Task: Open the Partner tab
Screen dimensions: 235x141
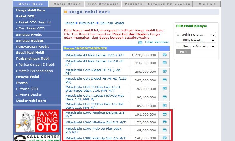Action: pyautogui.click(x=134, y=4)
